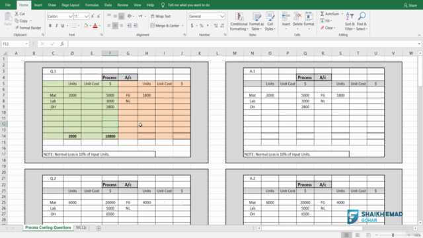The image size is (423, 238).
Task: Open the font size 11 dropdown
Action: (x=86, y=17)
